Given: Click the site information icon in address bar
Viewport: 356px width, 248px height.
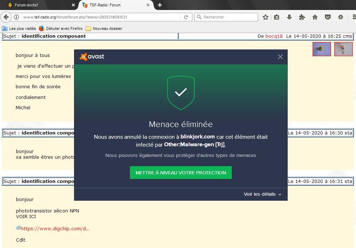Looking at the screenshot, I should point(16,17).
